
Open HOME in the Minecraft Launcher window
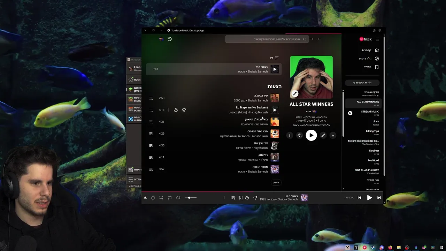pyautogui.click(x=134, y=79)
